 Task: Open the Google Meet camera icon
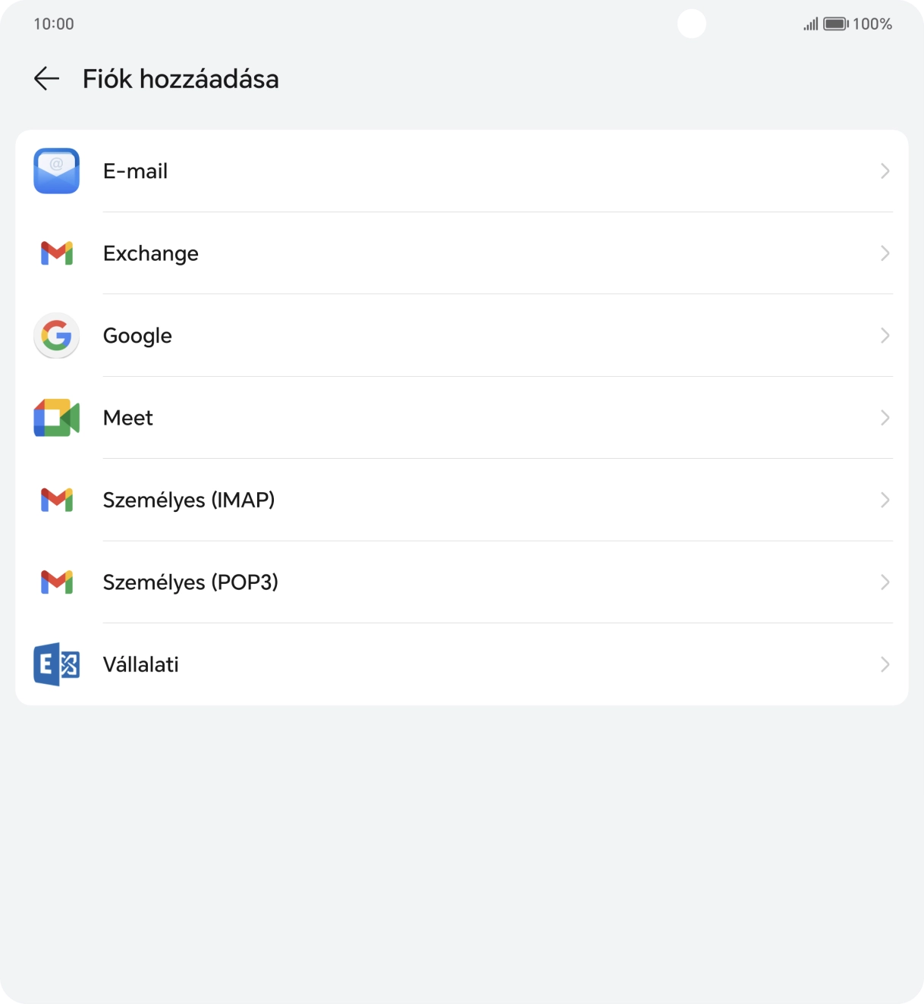click(x=56, y=417)
